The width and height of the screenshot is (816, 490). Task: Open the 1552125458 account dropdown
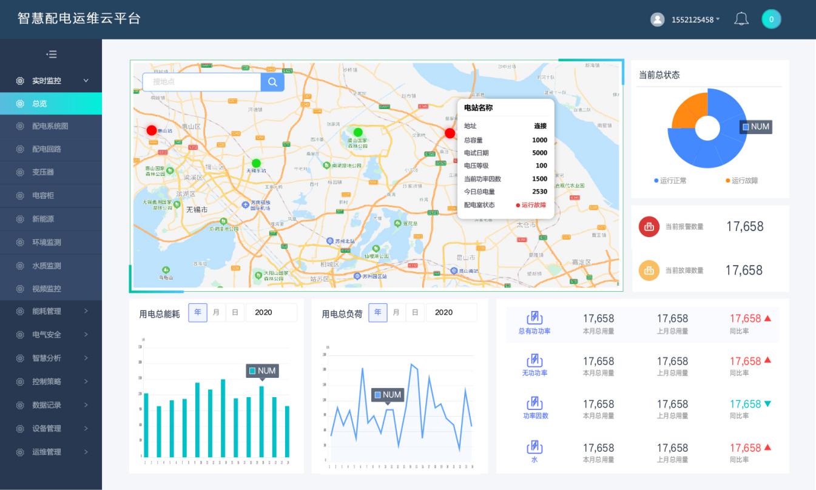695,19
